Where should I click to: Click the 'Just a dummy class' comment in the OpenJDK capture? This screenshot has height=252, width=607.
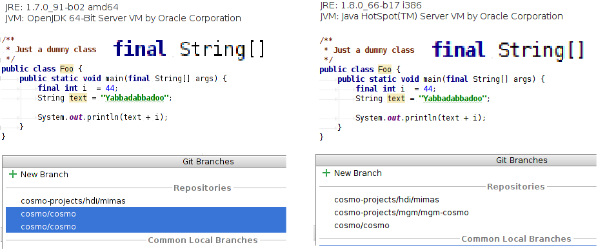[55, 50]
